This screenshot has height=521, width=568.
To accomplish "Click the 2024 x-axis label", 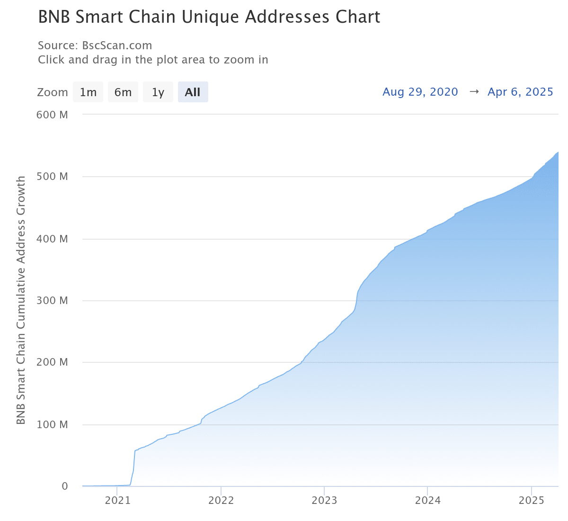I will pos(428,501).
